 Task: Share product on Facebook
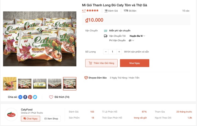(25, 97)
